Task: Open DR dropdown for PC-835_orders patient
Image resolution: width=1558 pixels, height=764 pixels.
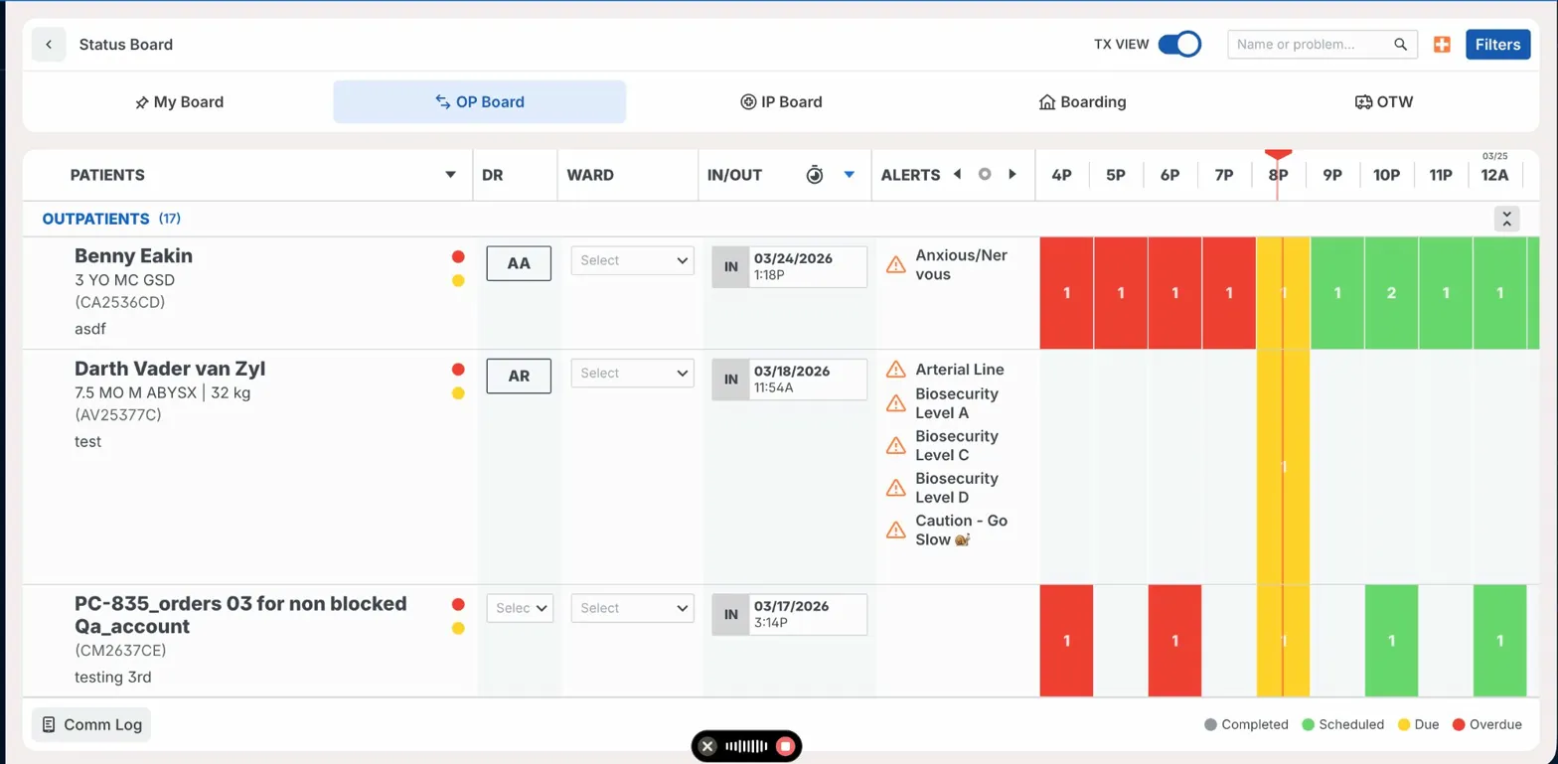Action: (x=520, y=608)
